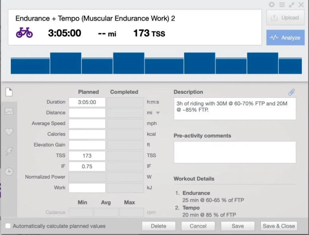
Task: Open the chart graph sidebar icon
Action: [9, 111]
